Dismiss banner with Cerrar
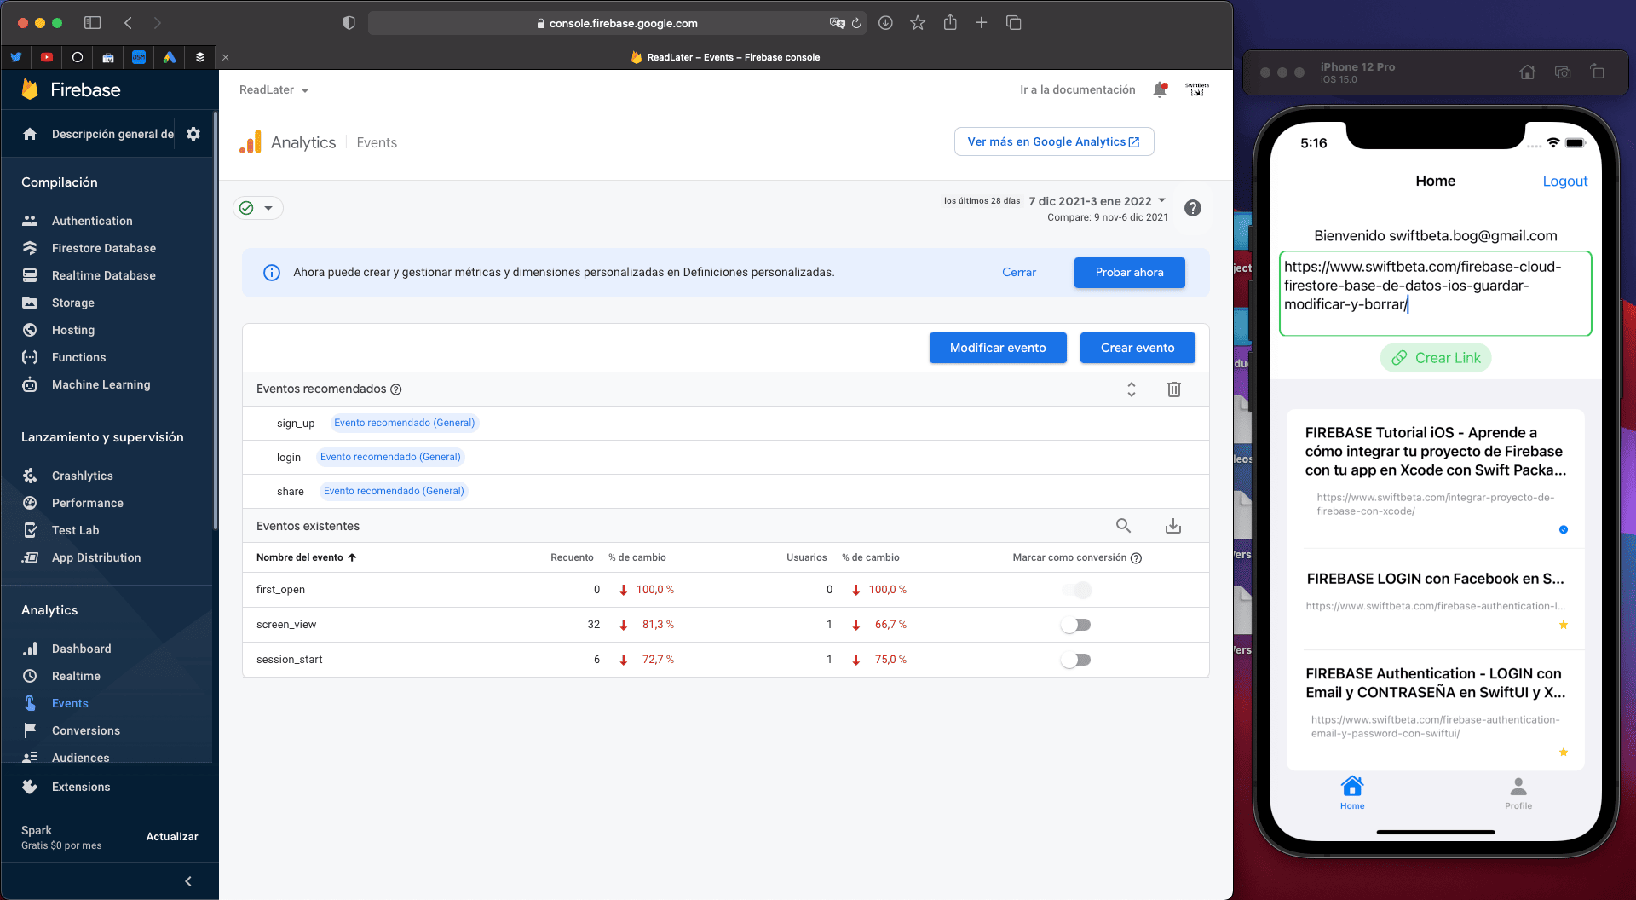The width and height of the screenshot is (1636, 900). point(1019,273)
